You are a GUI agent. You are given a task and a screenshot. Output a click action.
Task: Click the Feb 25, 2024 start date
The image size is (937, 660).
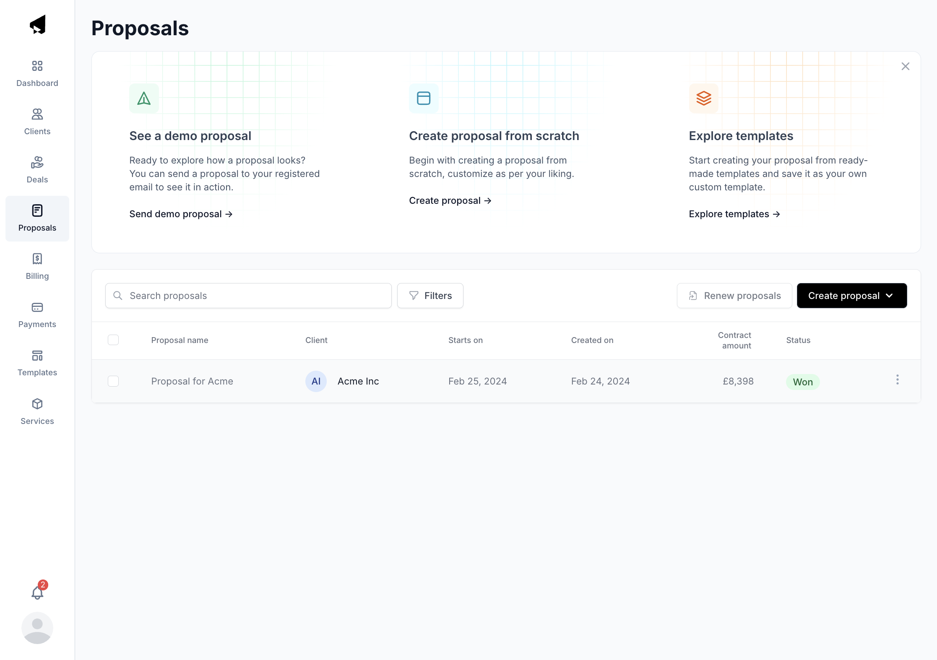(x=477, y=381)
